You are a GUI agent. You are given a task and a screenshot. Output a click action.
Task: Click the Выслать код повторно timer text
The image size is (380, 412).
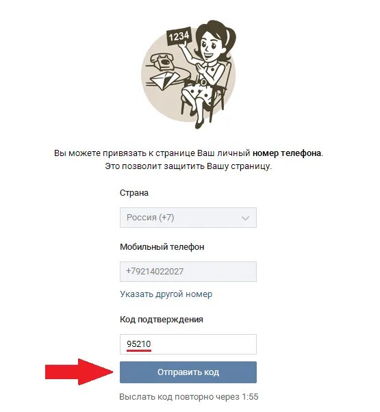pos(189,397)
